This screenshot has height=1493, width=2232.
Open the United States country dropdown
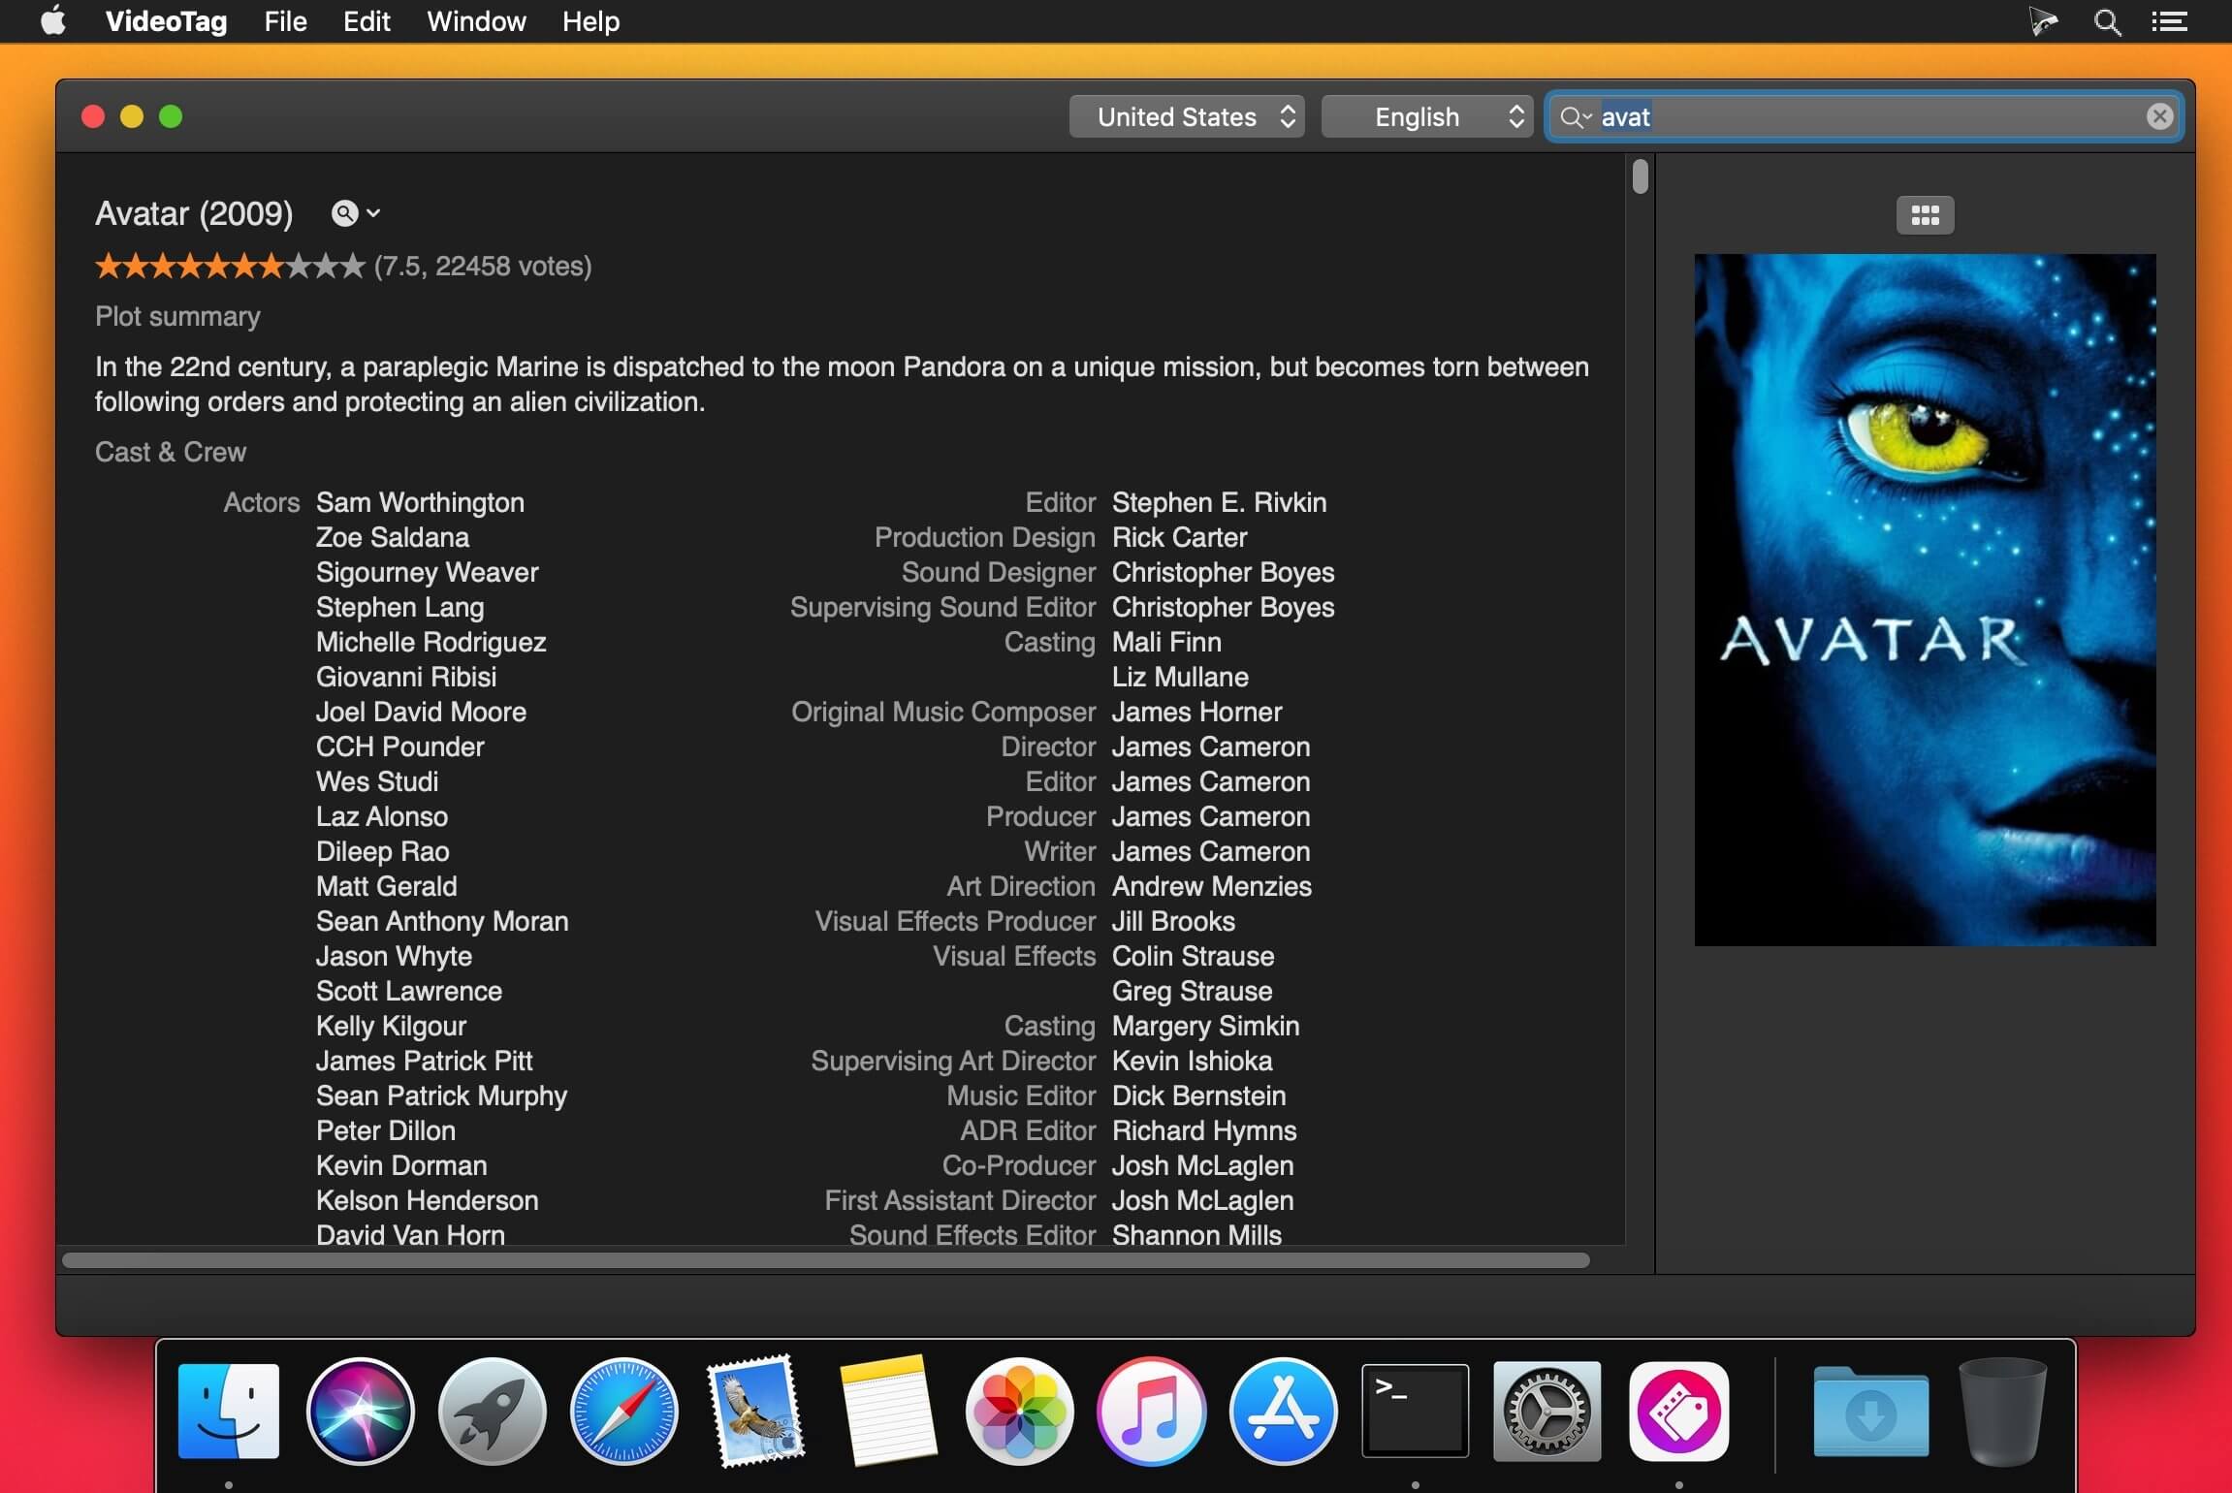tap(1186, 117)
